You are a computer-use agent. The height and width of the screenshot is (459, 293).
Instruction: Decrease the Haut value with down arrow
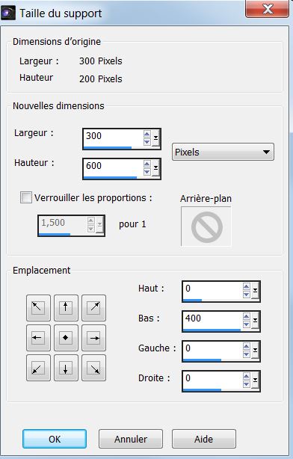coord(247,295)
